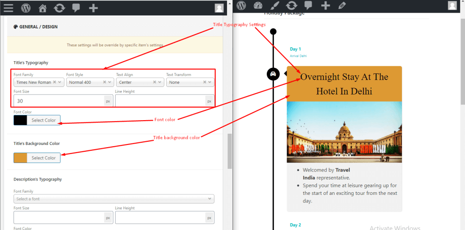Click Select Color for Title's Background Color

tap(44, 158)
